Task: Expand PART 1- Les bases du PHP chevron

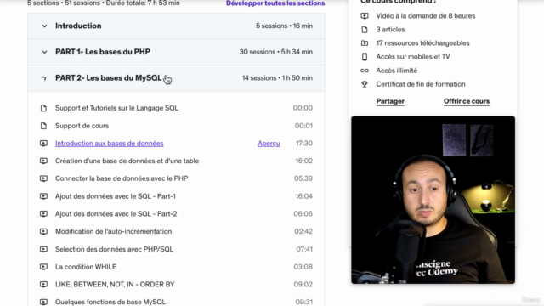Action: click(x=44, y=52)
